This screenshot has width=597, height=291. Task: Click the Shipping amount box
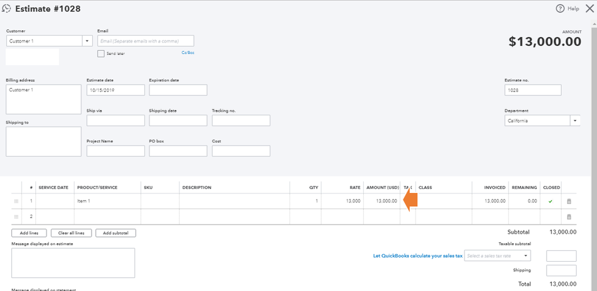point(561,271)
